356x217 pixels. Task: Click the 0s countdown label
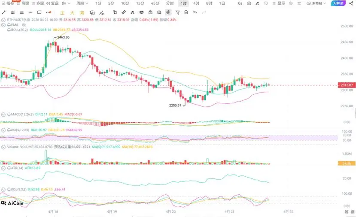pyautogui.click(x=240, y=3)
